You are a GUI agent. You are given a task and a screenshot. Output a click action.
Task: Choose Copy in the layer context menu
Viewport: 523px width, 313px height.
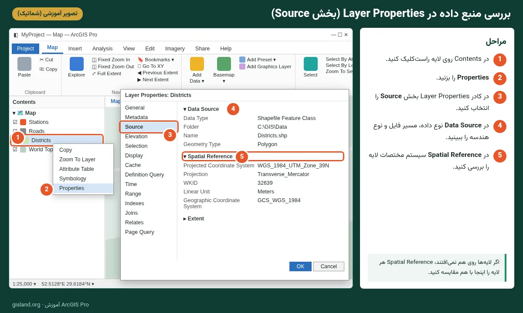(x=83, y=150)
